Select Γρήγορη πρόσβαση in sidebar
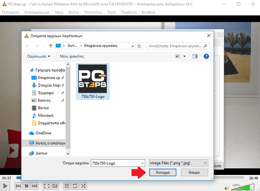This screenshot has width=260, height=191. (x=47, y=70)
